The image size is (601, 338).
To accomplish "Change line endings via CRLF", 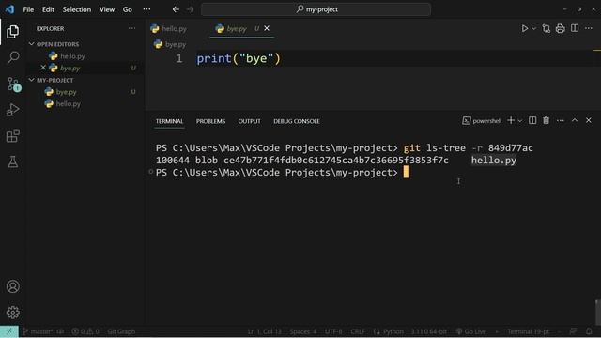I will [358, 331].
